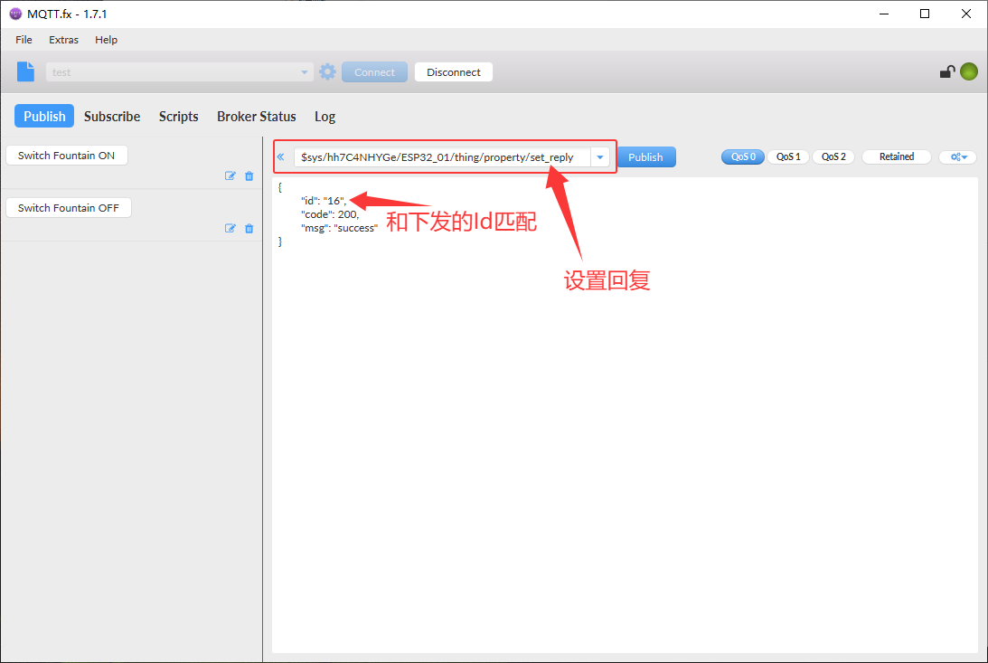Screen dimensions: 988x663
Task: Switch to the Broker Status tab
Action: tap(257, 117)
